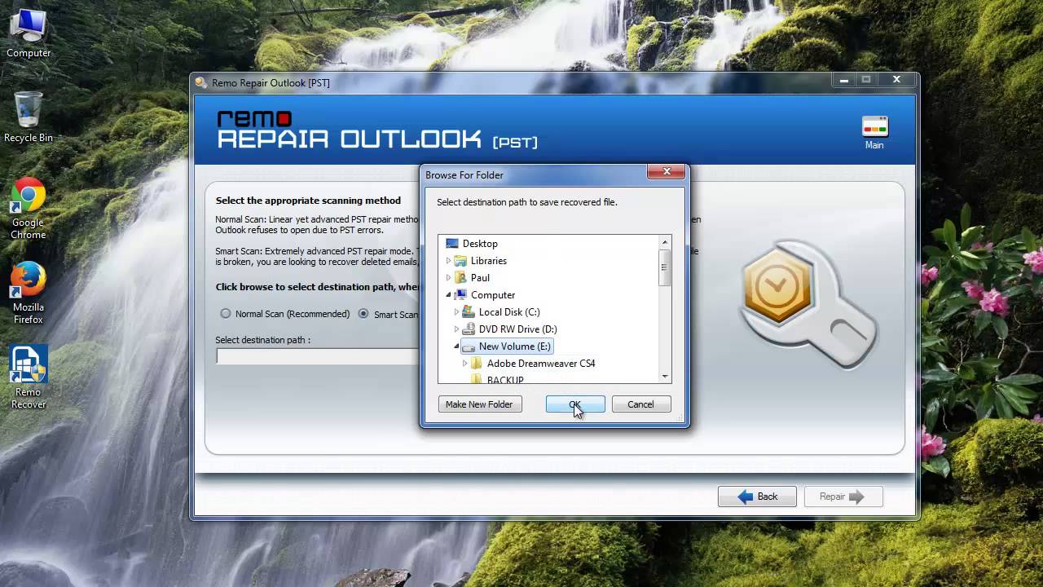Launch Mozilla Firefox from the desktop
The image size is (1043, 587).
click(28, 293)
